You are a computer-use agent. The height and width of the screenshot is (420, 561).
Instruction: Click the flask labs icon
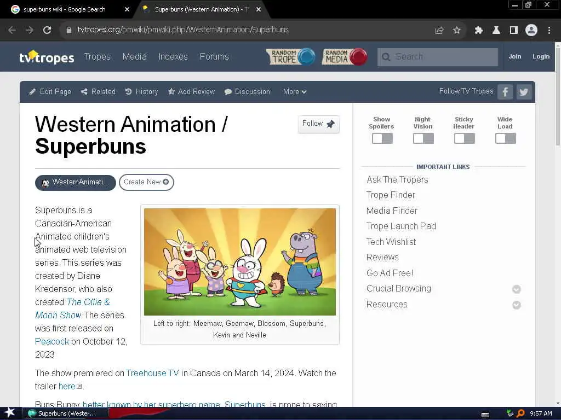coord(496,31)
